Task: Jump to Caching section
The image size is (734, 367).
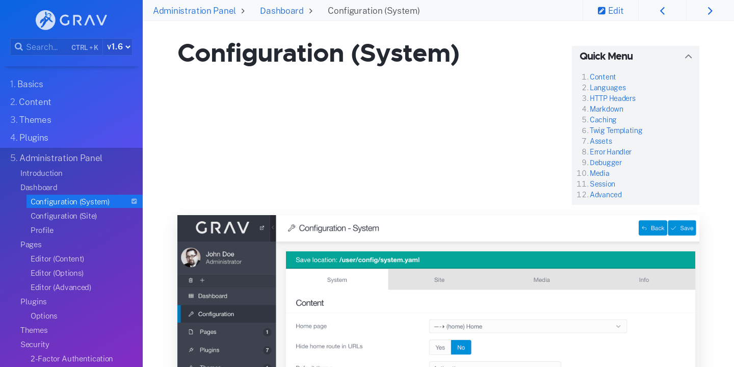Action: coord(603,120)
